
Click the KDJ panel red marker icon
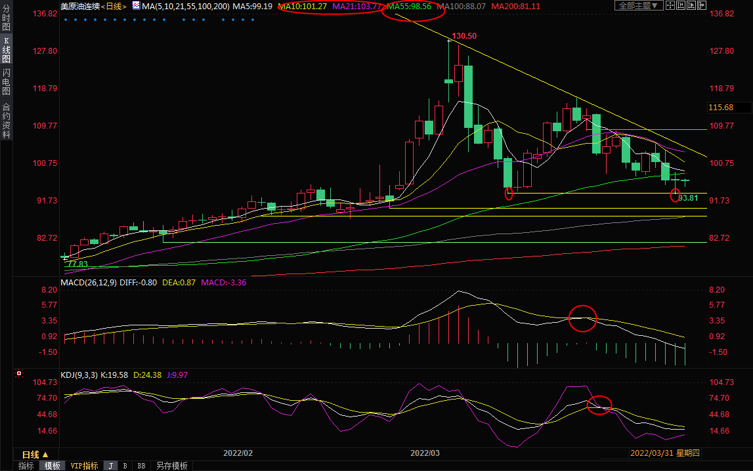19,375
